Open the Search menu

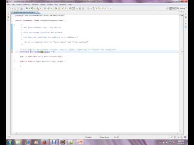point(43,4)
